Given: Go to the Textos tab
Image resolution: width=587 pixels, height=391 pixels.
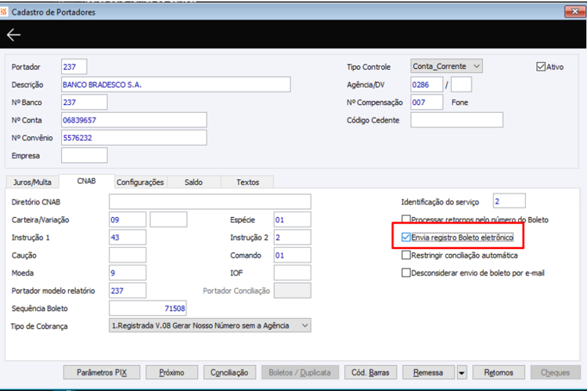Looking at the screenshot, I should [x=247, y=183].
